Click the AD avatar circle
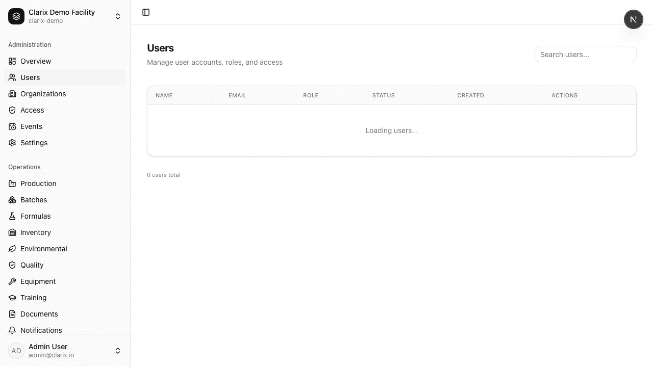This screenshot has height=367, width=653. [x=16, y=351]
